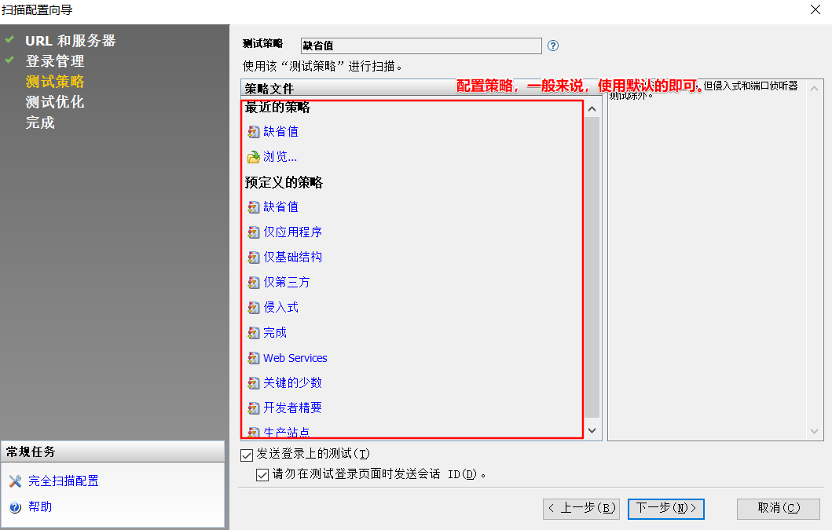Choose the 侵入式 policy

280,308
